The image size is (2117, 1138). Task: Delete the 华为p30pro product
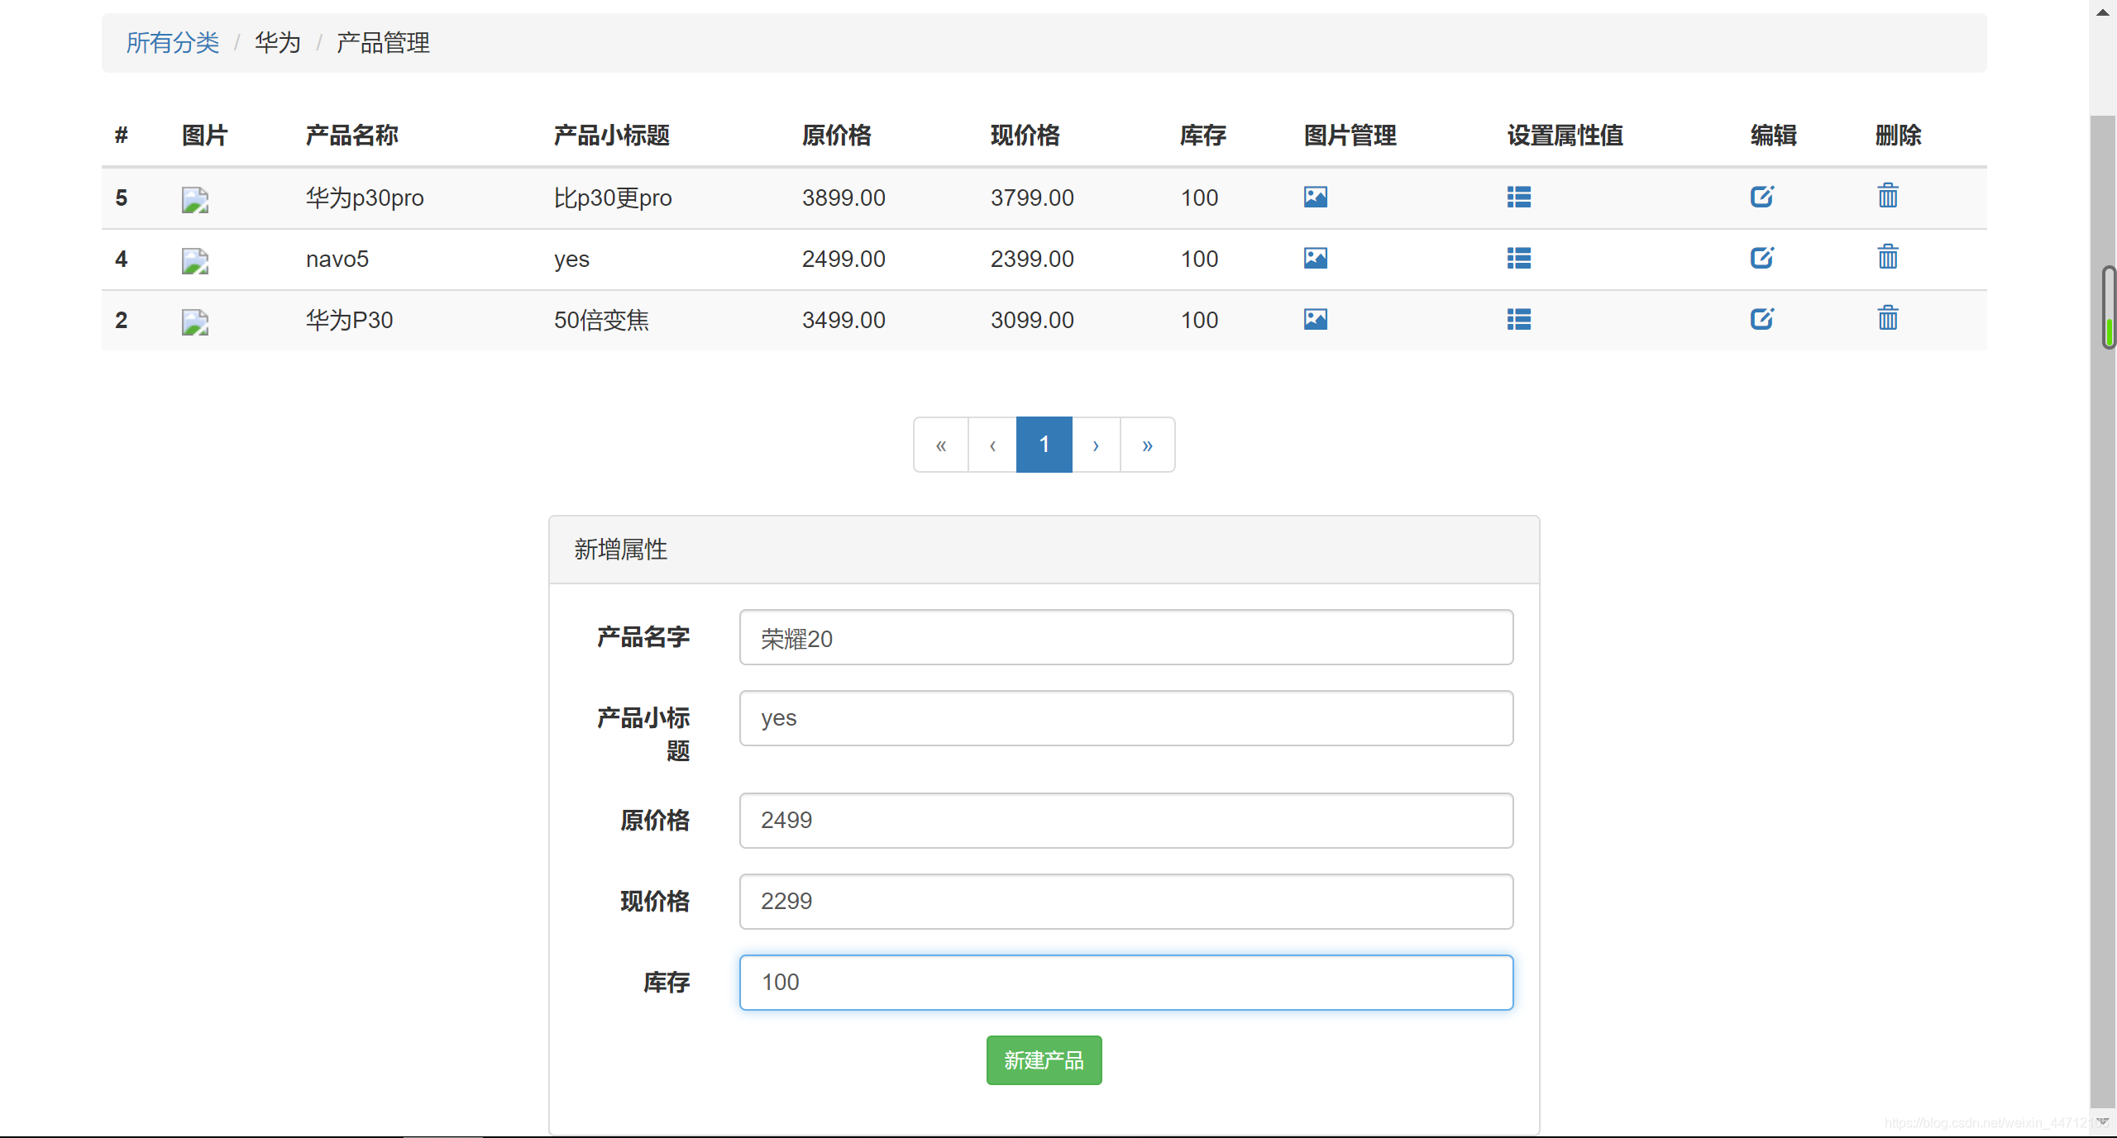click(1887, 196)
